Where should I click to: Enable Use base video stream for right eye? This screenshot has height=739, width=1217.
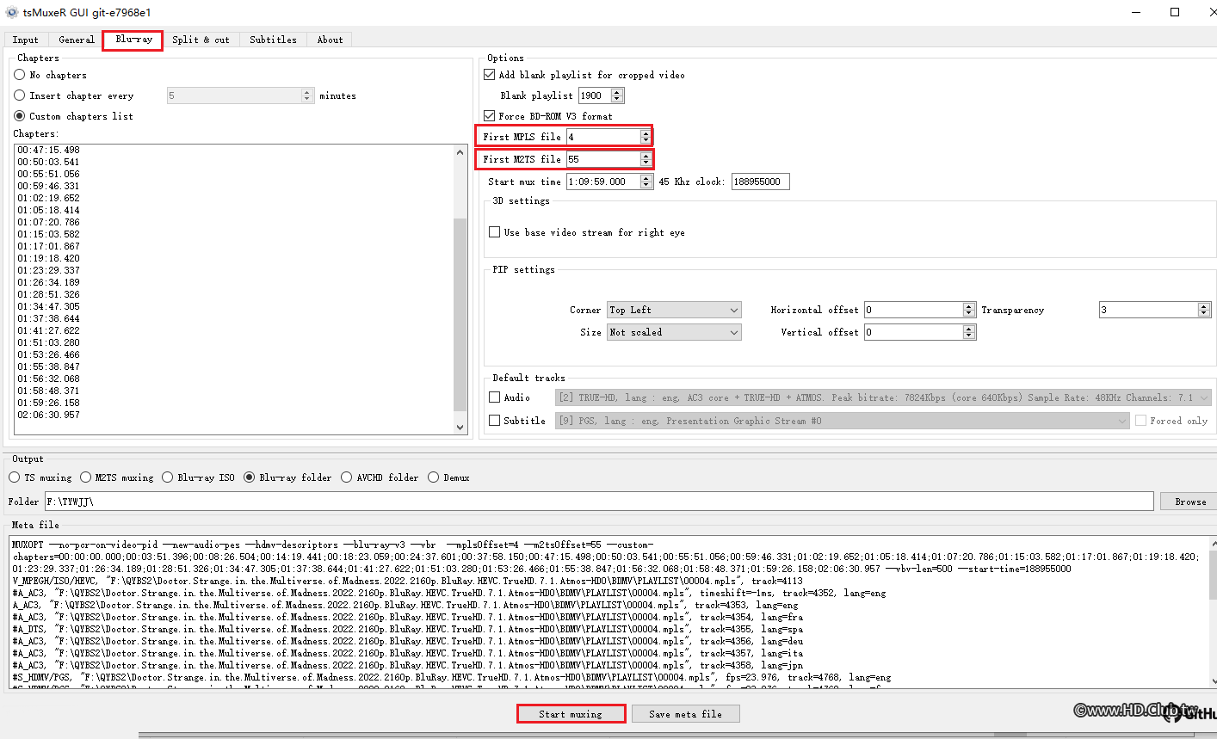click(588, 232)
